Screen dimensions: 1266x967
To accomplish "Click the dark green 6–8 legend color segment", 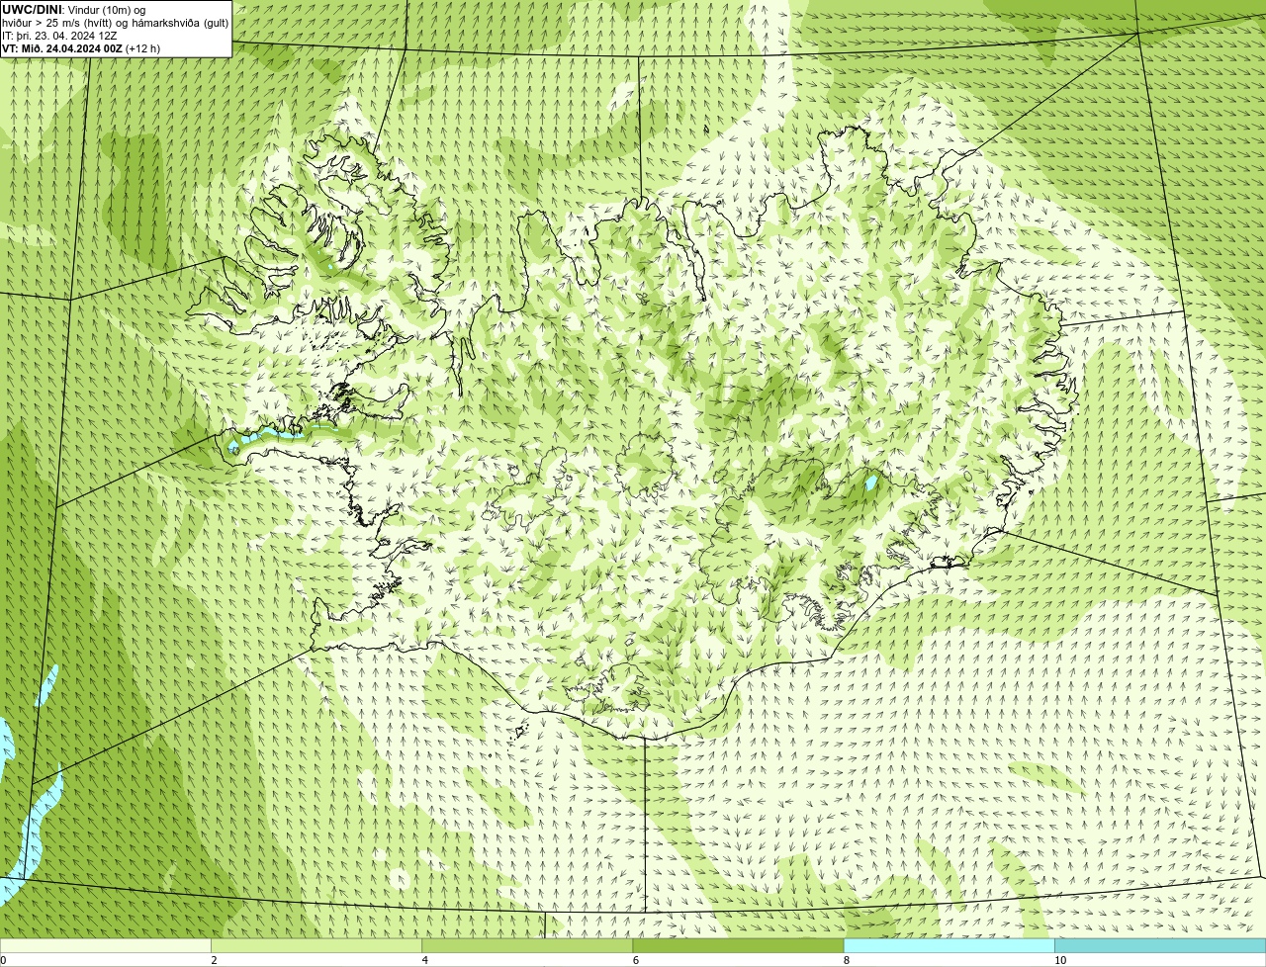I will pyautogui.click(x=738, y=946).
